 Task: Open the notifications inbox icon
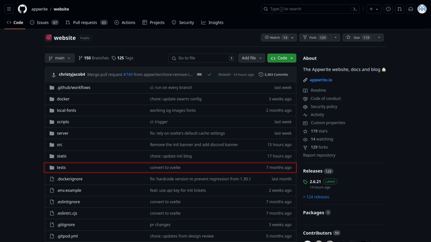click(411, 9)
